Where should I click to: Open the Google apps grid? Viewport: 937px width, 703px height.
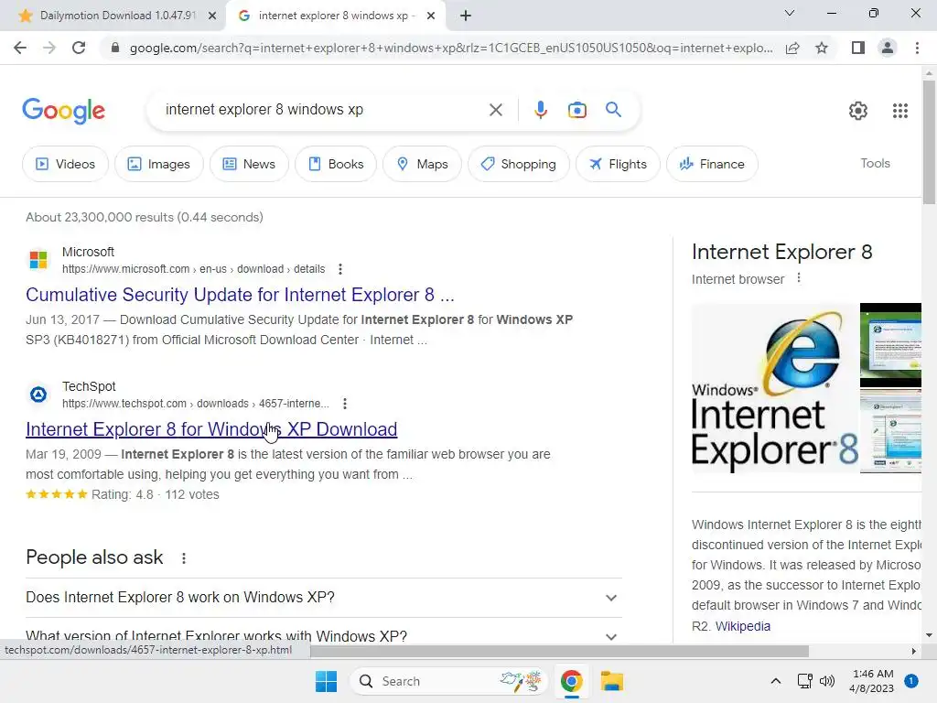click(x=900, y=111)
